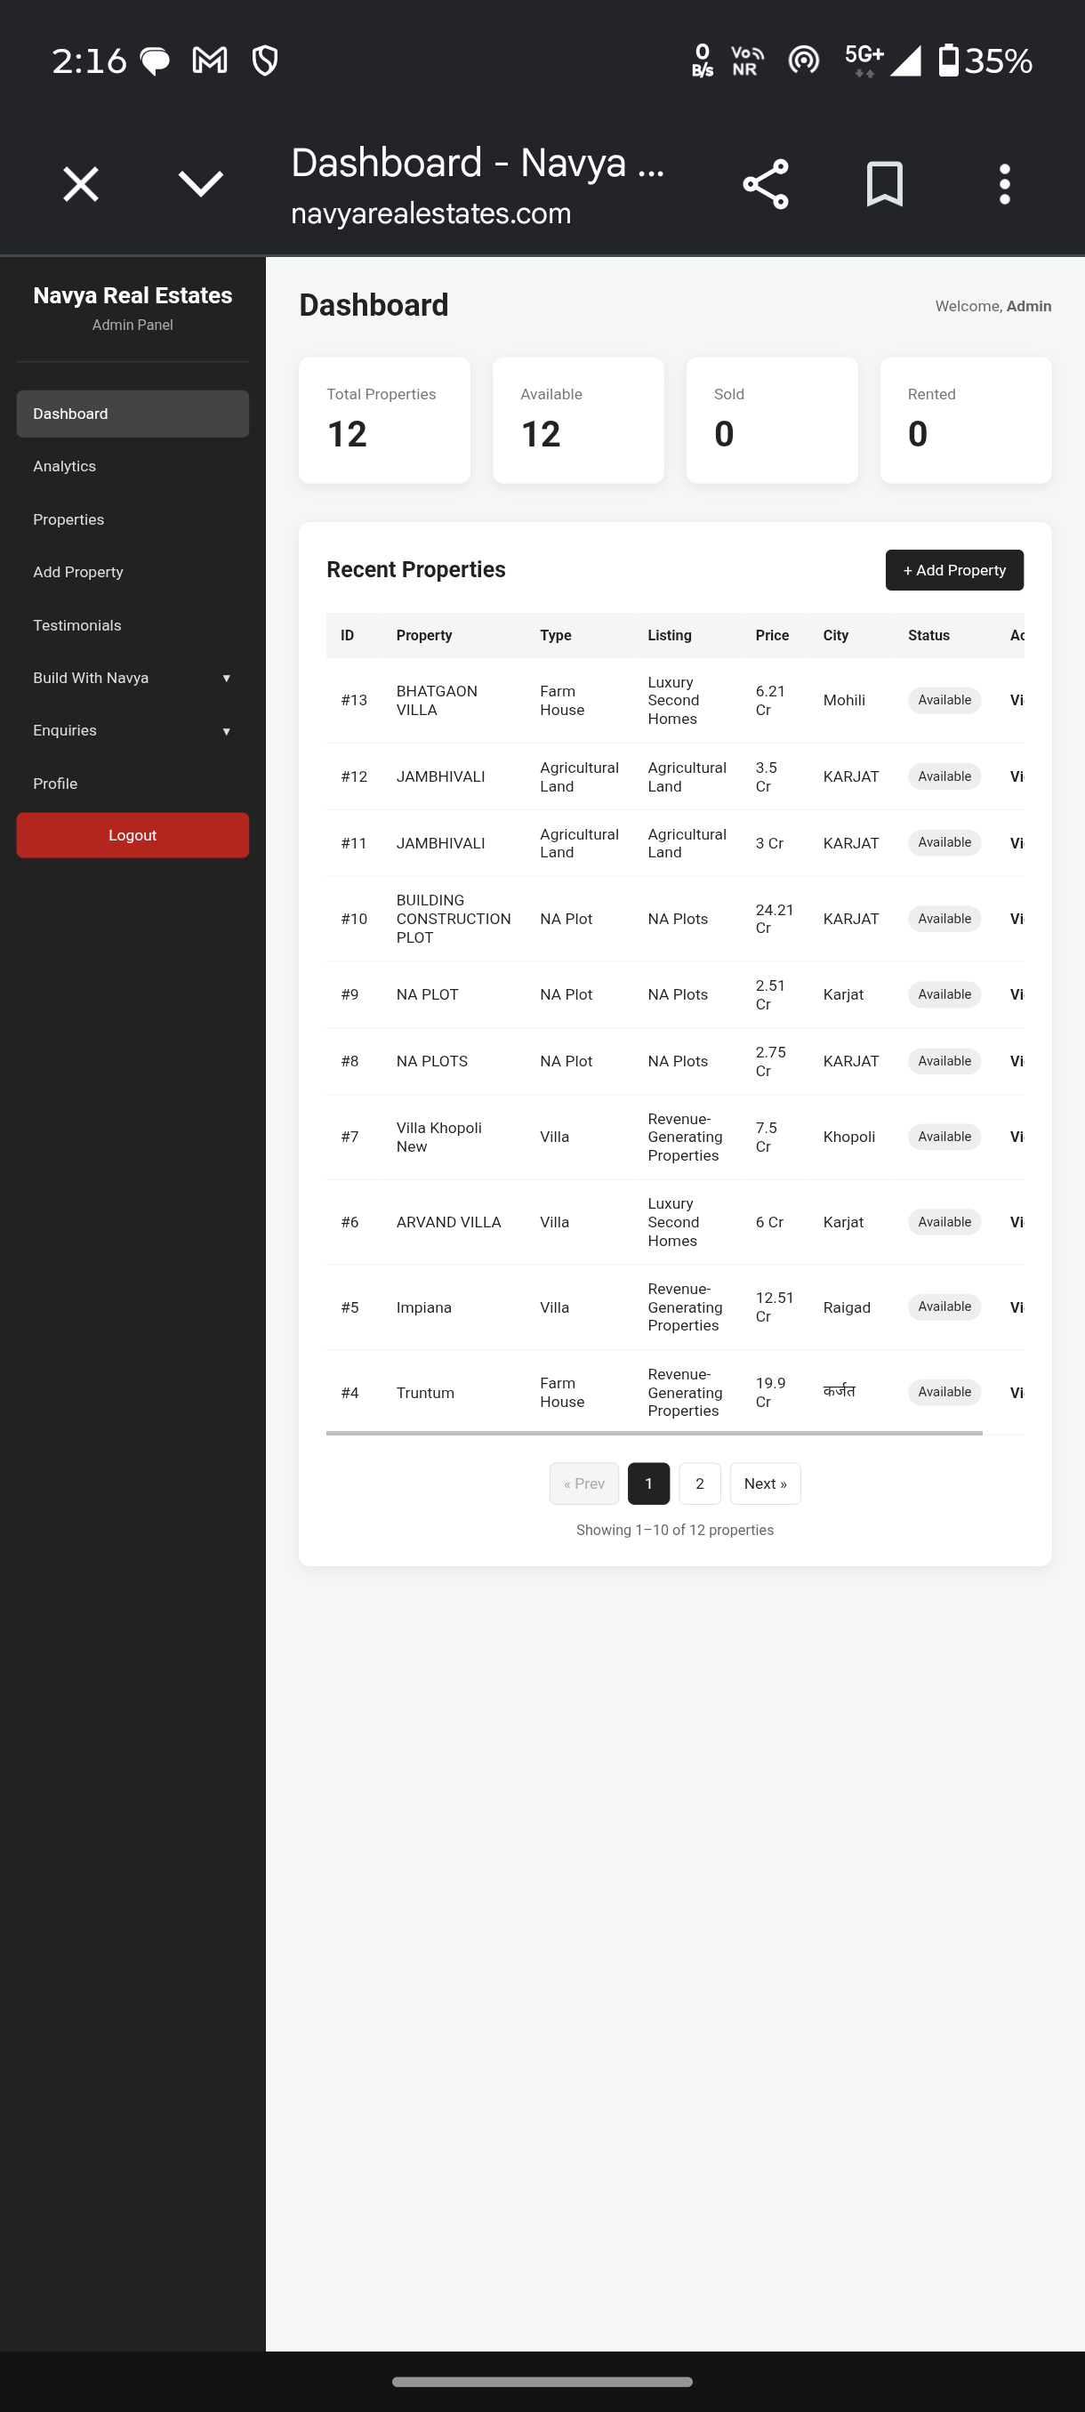This screenshot has width=1085, height=2412.
Task: Click the « Prev pagination button
Action: (584, 1483)
